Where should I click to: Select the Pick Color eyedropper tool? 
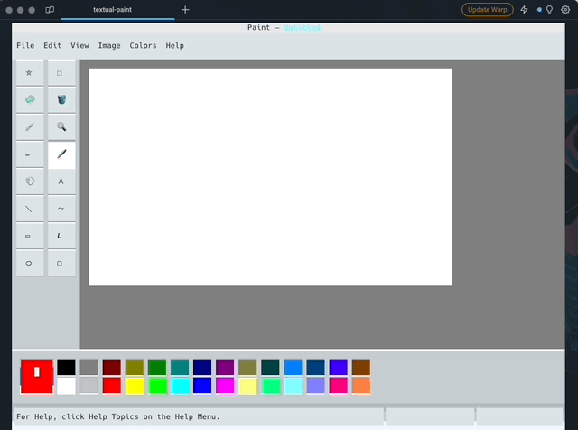(29, 127)
